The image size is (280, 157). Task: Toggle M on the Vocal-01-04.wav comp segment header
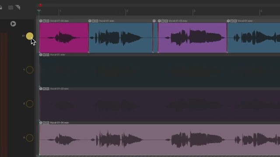pyautogui.click(x=44, y=21)
